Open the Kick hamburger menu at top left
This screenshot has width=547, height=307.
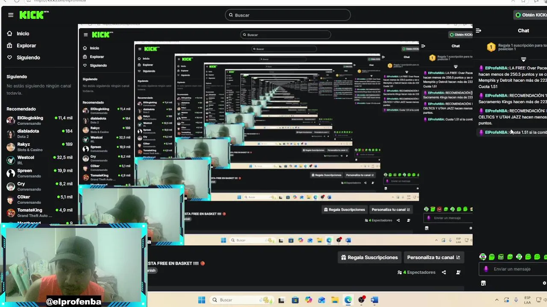11,15
